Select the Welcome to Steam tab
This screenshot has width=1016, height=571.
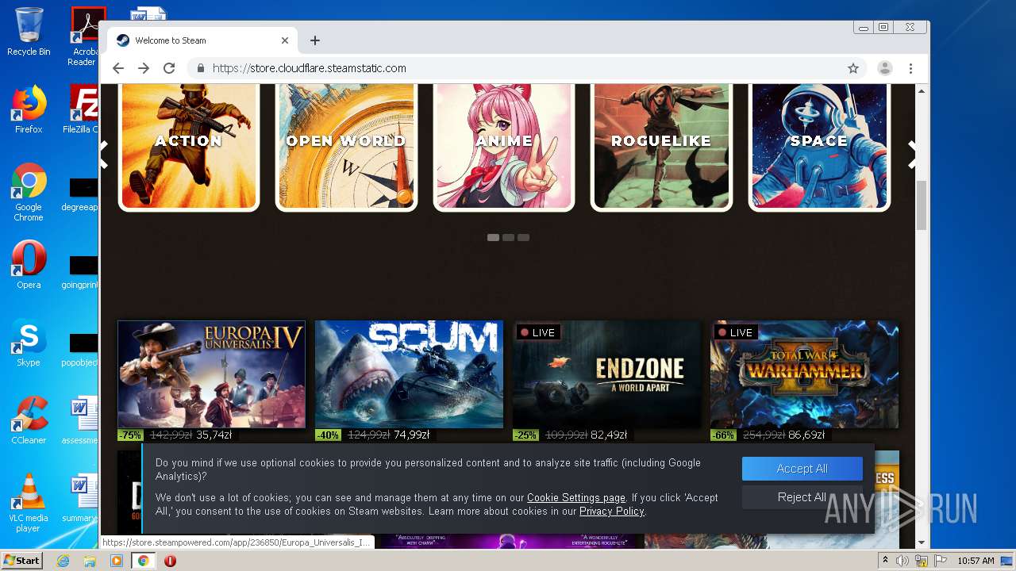(x=202, y=40)
